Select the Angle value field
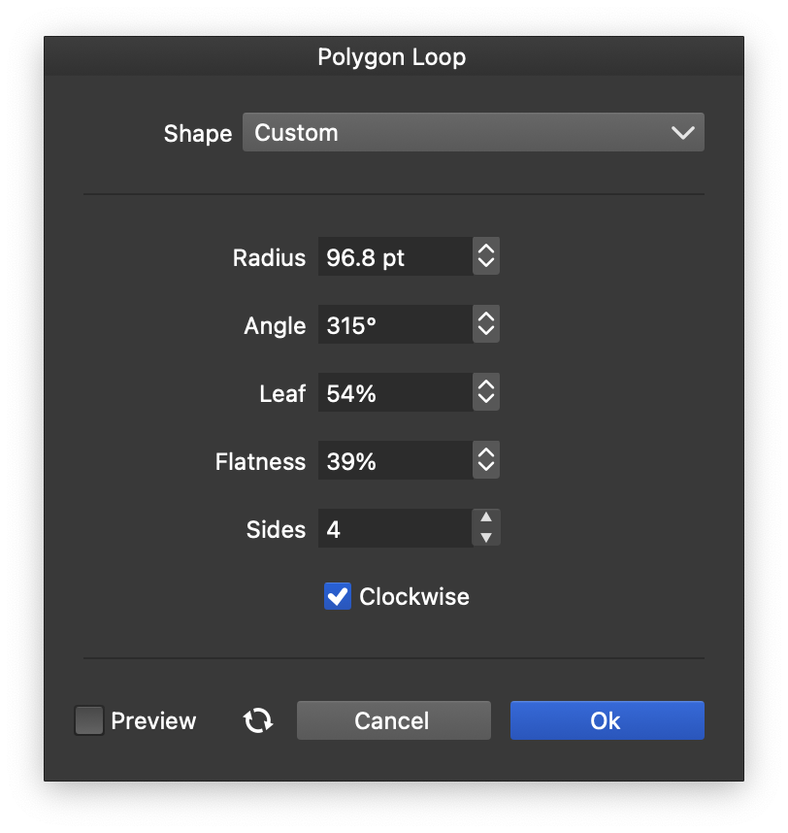Screen dimensions: 788x833 [x=395, y=325]
